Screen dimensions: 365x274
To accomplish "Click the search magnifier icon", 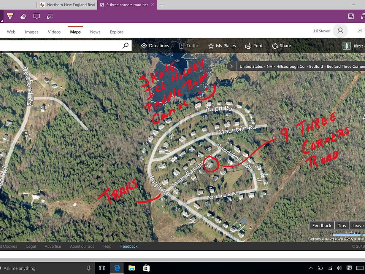I will point(125,46).
